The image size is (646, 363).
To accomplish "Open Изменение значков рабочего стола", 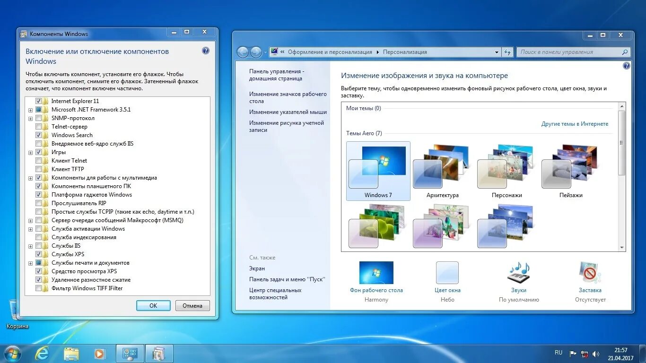I will pos(288,97).
